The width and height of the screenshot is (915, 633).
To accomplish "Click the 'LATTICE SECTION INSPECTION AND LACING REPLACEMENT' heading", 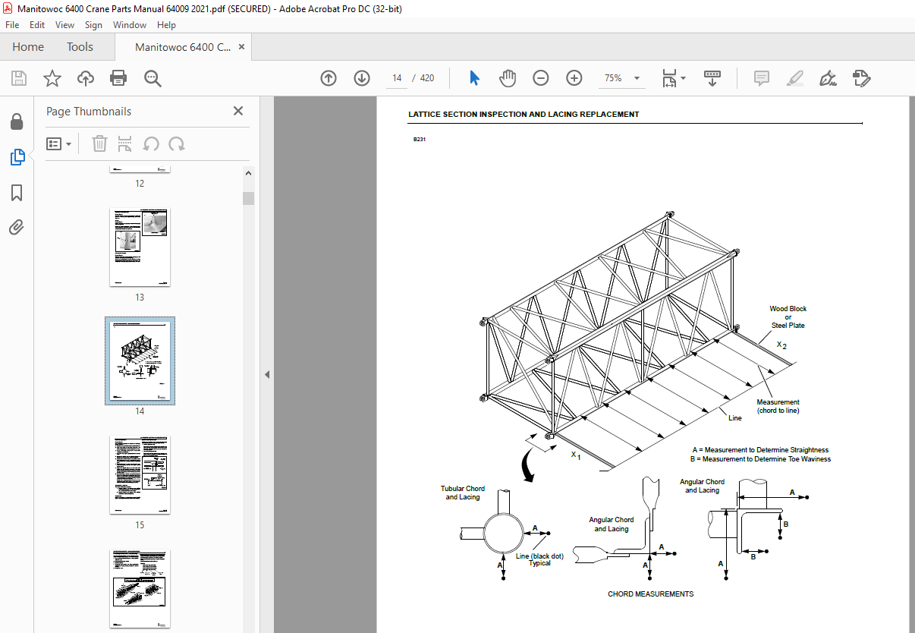I will click(x=524, y=115).
